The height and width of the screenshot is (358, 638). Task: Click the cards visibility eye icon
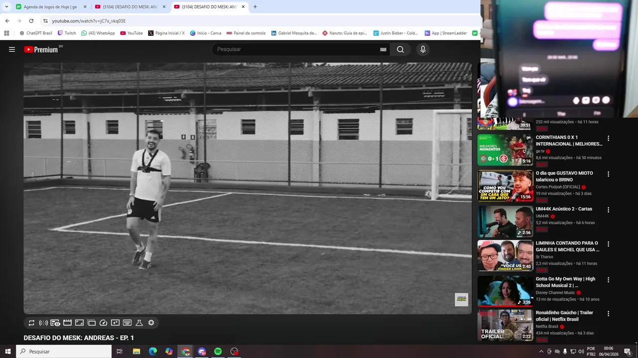coord(55,323)
